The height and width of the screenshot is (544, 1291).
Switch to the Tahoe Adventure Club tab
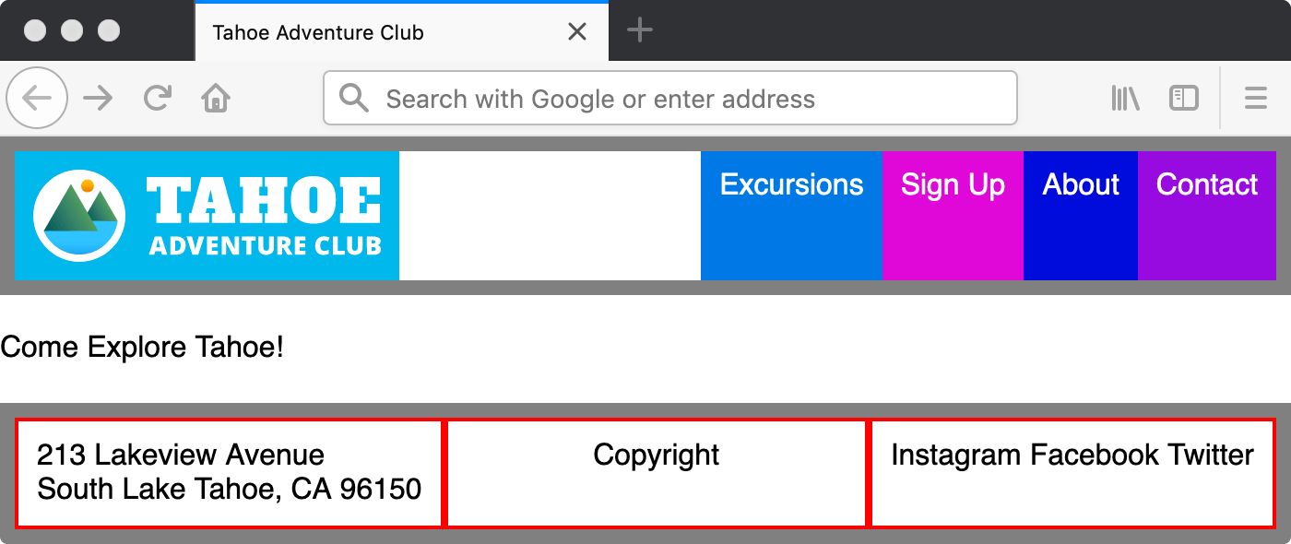pos(316,31)
